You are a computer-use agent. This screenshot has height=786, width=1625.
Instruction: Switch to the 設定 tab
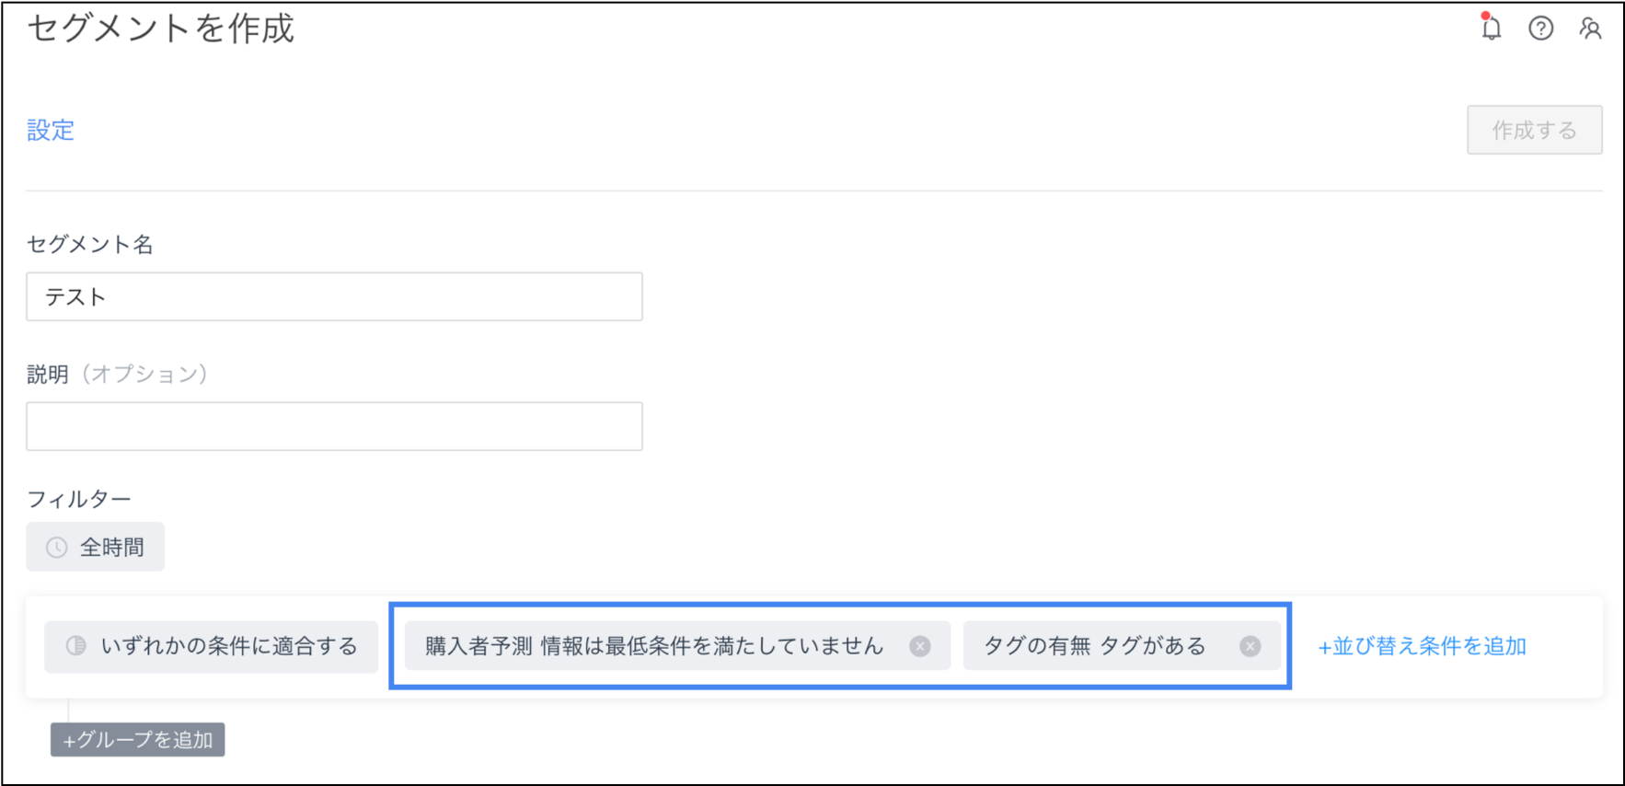[51, 131]
